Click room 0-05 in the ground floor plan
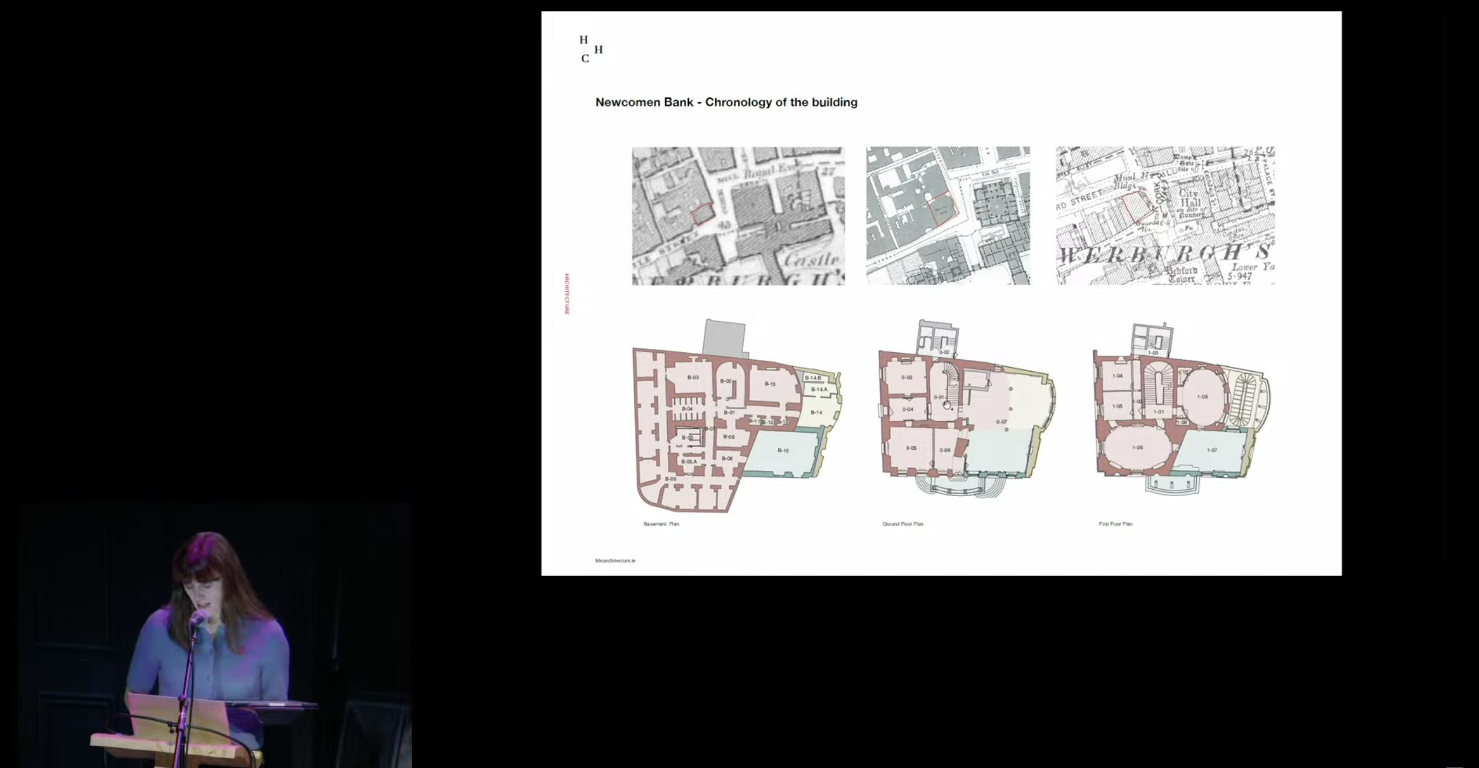This screenshot has width=1479, height=768. (911, 449)
